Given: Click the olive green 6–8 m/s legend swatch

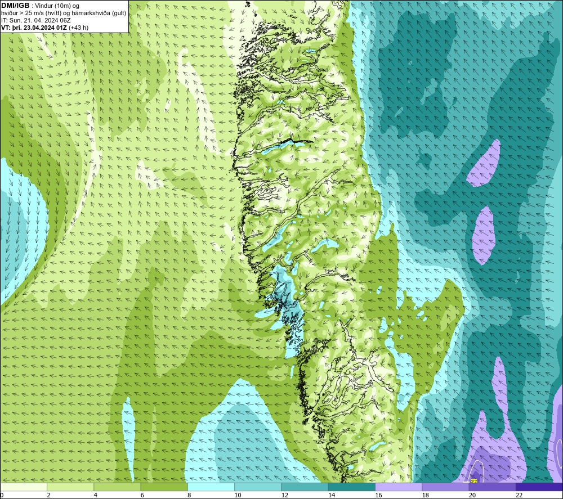Looking at the screenshot, I should coord(164,487).
